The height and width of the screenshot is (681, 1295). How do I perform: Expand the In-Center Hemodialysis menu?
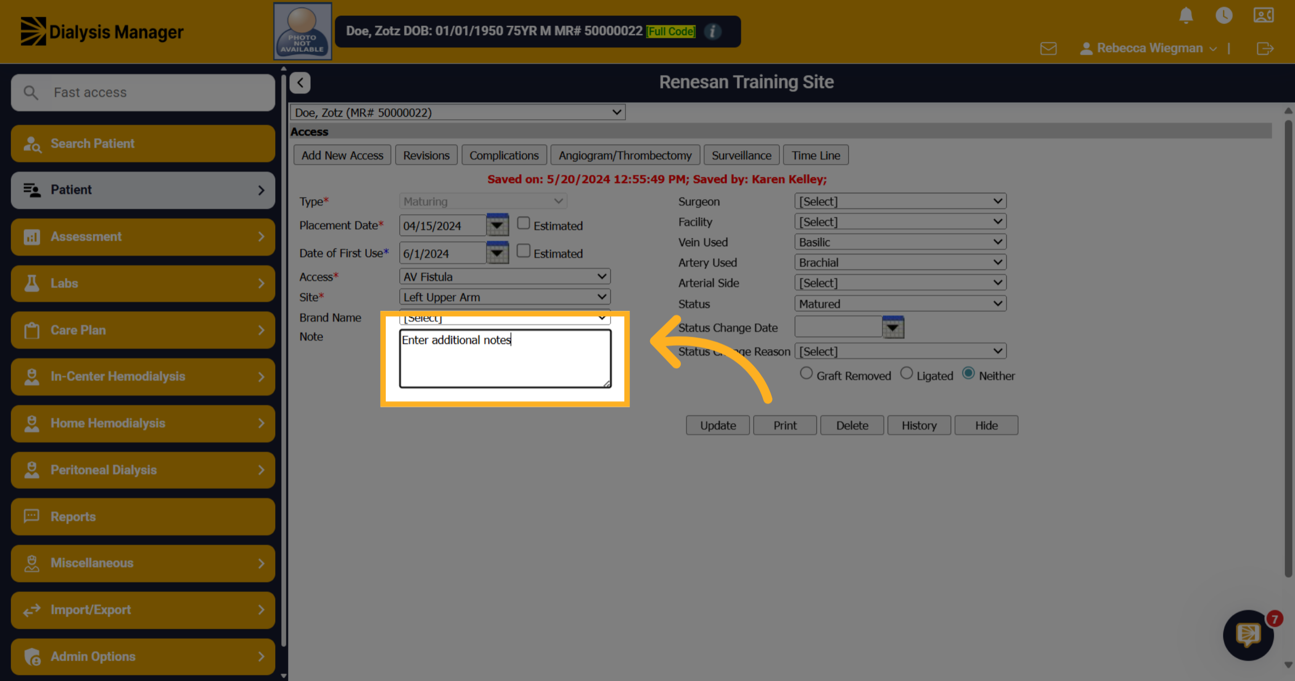[x=143, y=377]
